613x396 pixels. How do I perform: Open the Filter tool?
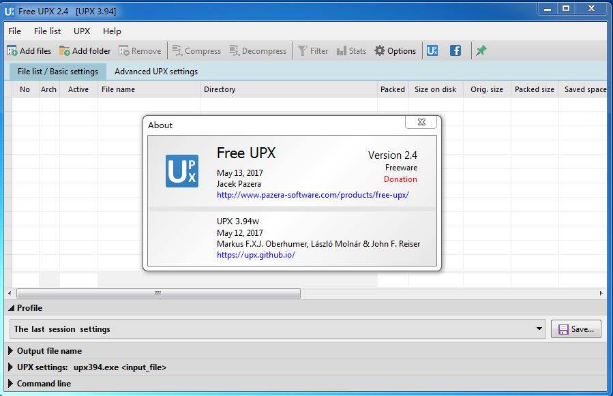click(x=313, y=51)
